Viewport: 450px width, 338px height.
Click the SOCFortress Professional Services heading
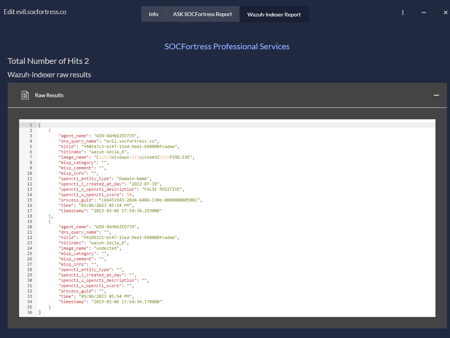[x=227, y=46]
